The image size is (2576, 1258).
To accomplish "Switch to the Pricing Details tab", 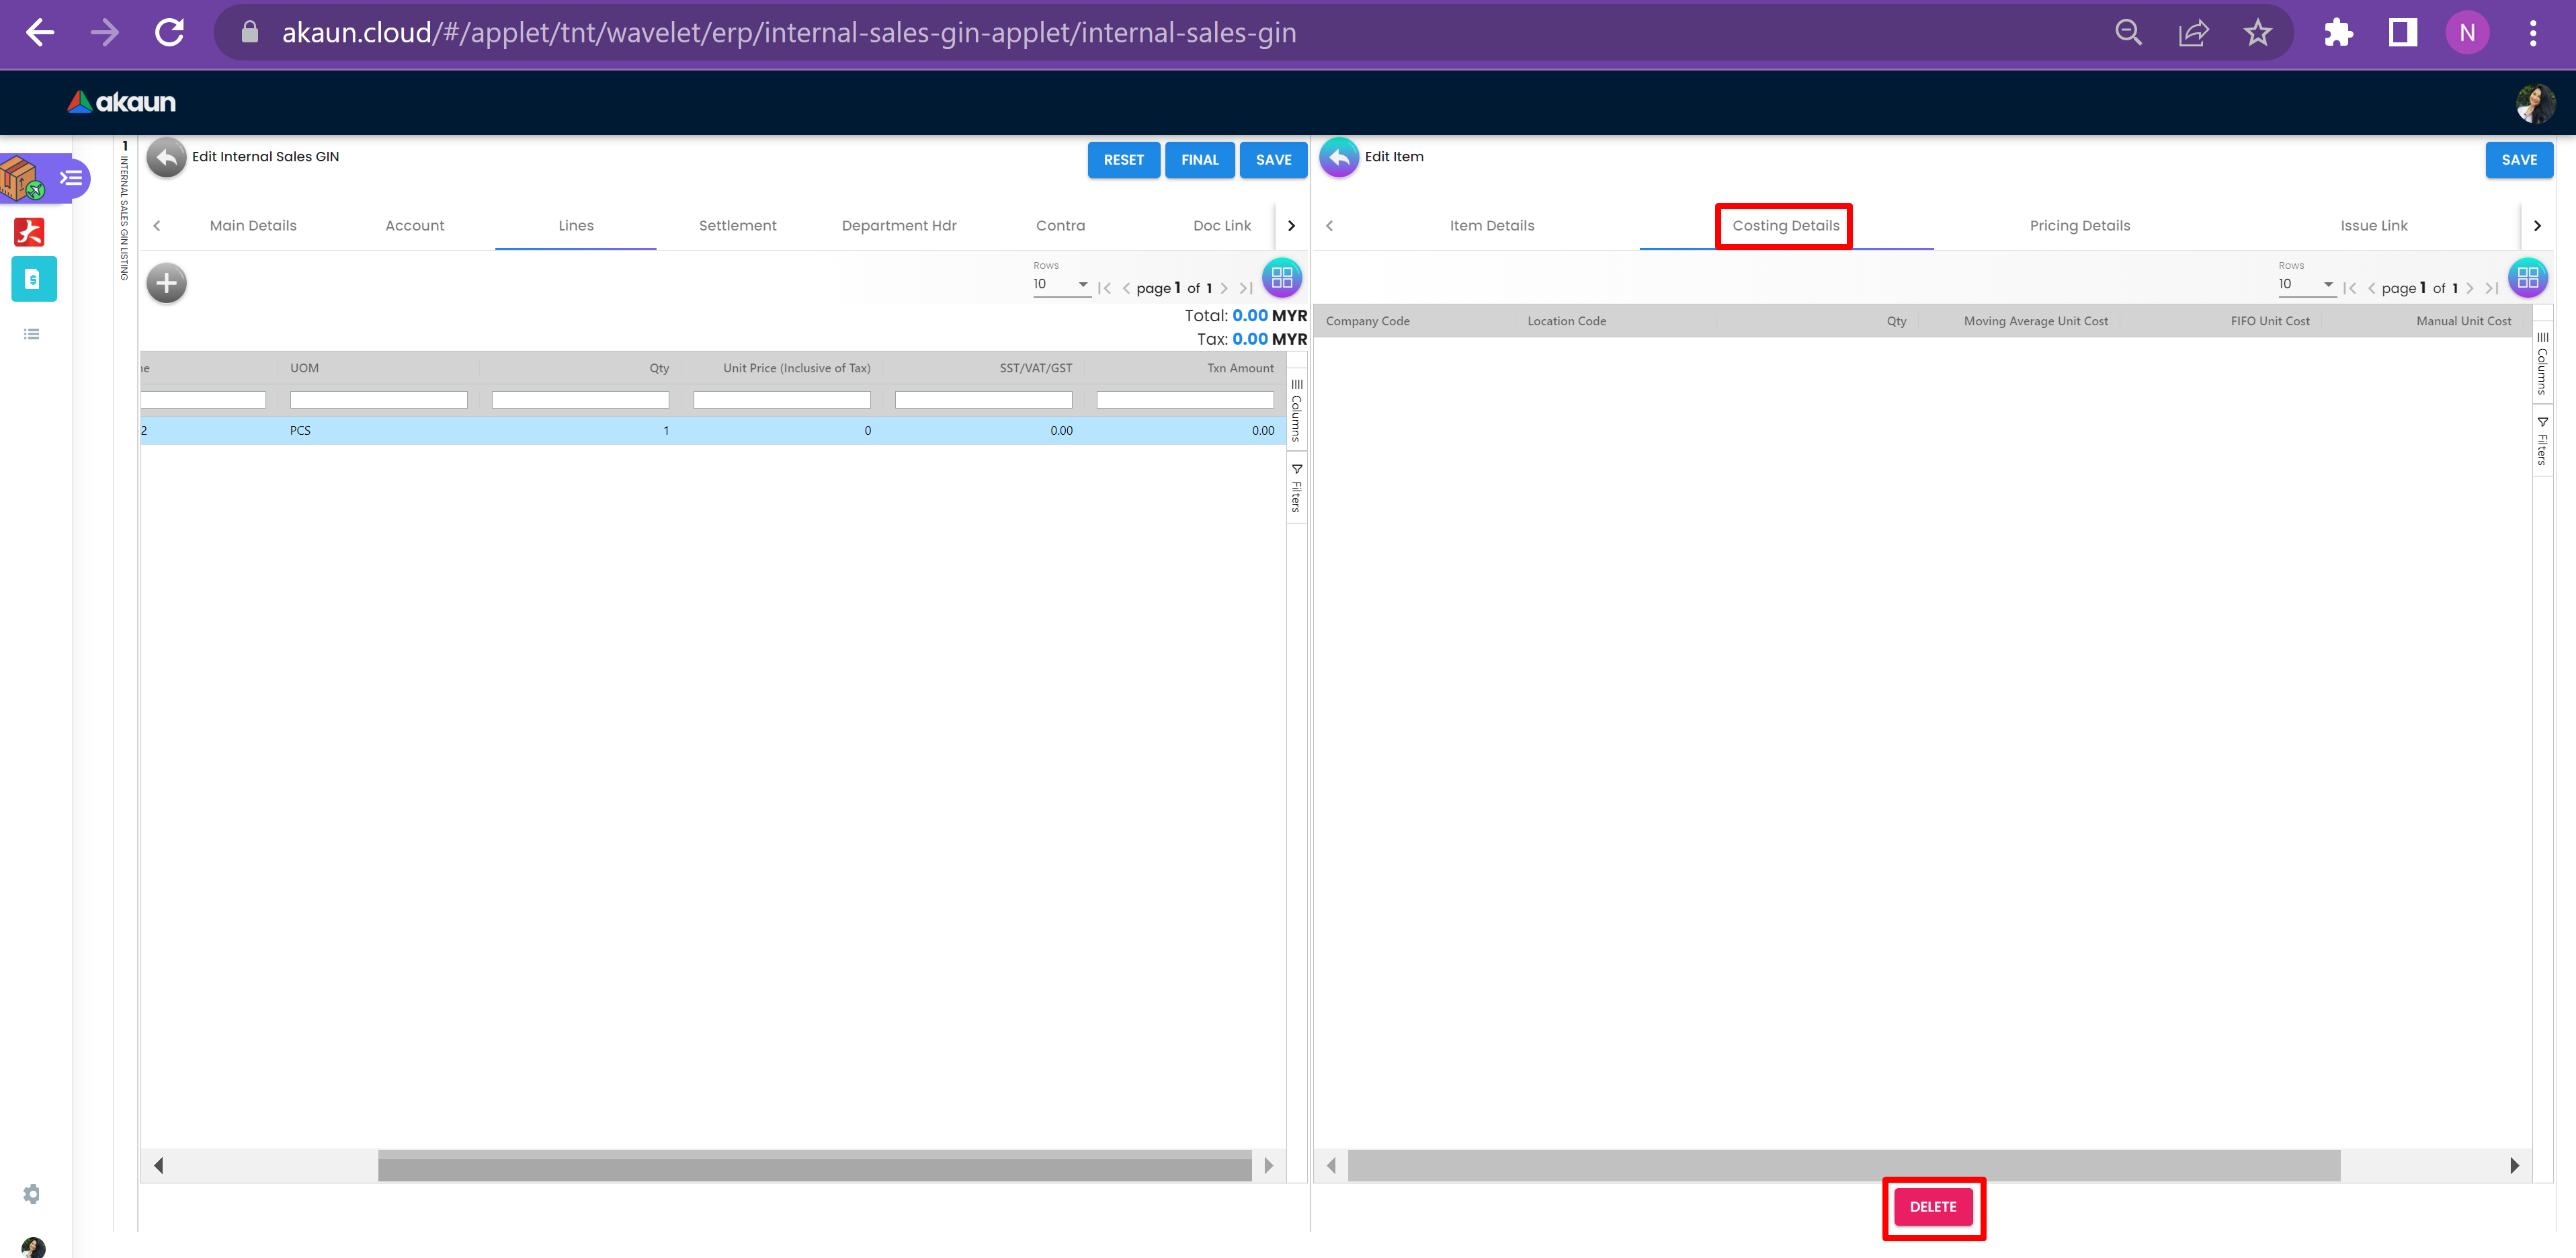I will [x=2079, y=226].
